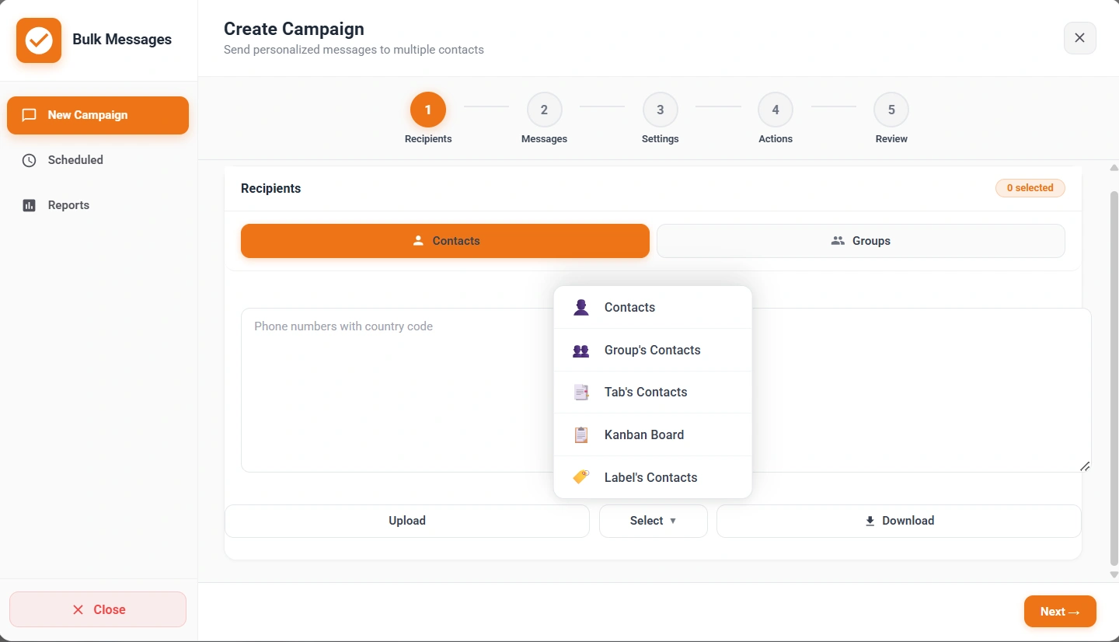Image resolution: width=1119 pixels, height=642 pixels.
Task: Choose Label's Contacts from dropdown menu
Action: coord(653,477)
